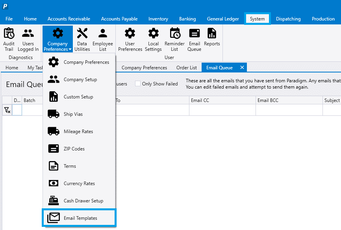341x230 pixels.
Task: Switch to the Order List tab
Action: pos(187,68)
